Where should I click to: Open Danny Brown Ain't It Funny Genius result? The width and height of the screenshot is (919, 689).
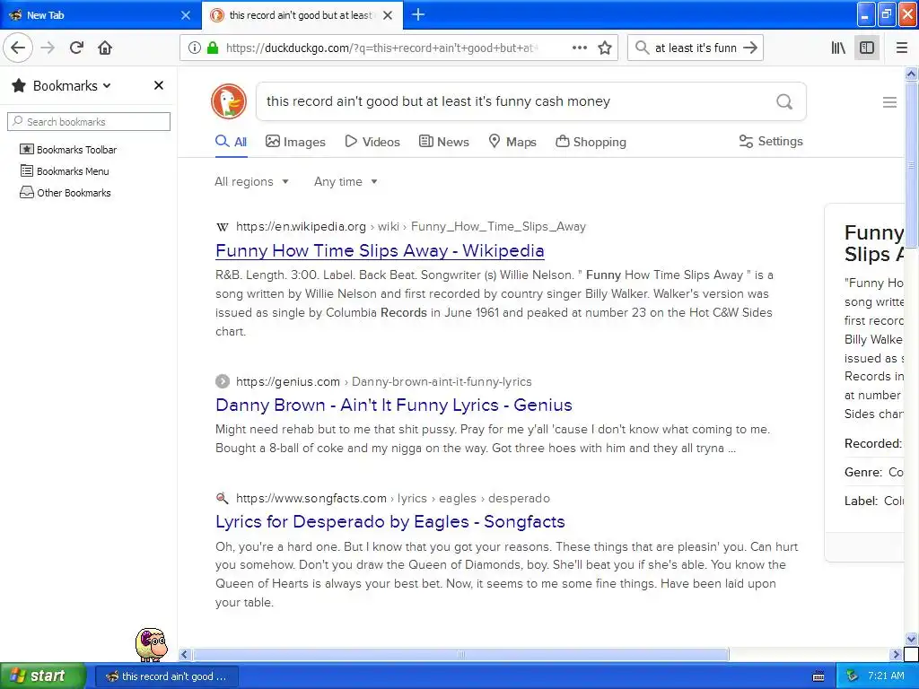394,405
